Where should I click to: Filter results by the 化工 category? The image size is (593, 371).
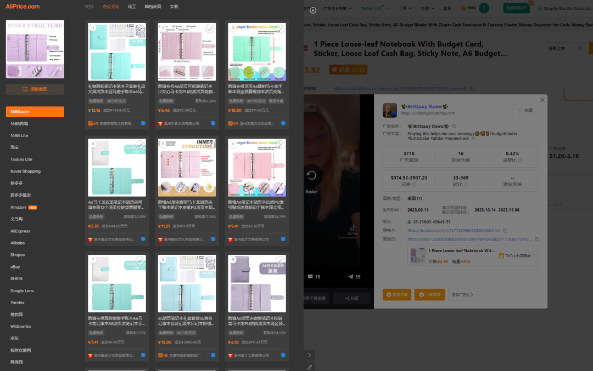132,7
